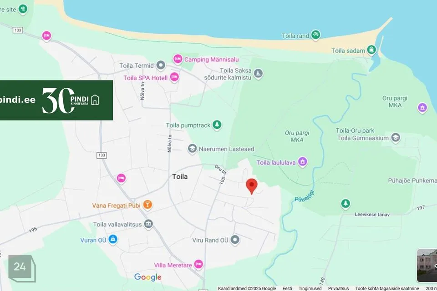This screenshot has height=291, width=437.
Task: Open the Street View thumbnail
Action: tap(427, 266)
